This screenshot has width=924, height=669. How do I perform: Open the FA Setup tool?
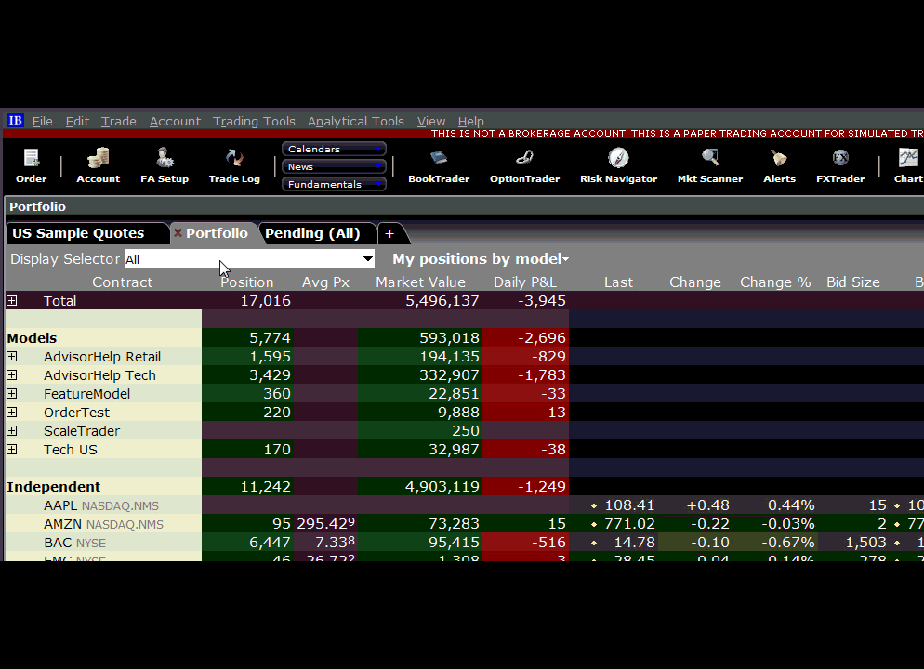(x=164, y=164)
